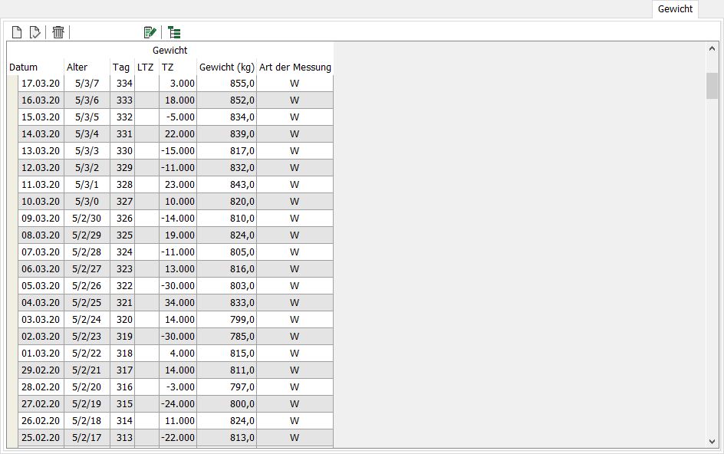Click the new record page icon
Viewport: 724px width, 454px height.
[x=17, y=32]
